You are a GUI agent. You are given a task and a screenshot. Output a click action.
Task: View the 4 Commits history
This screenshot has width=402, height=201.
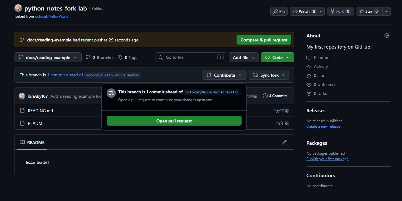coord(275,96)
